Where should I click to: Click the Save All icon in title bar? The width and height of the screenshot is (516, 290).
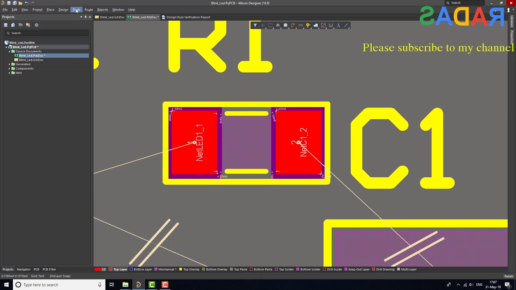(x=15, y=3)
